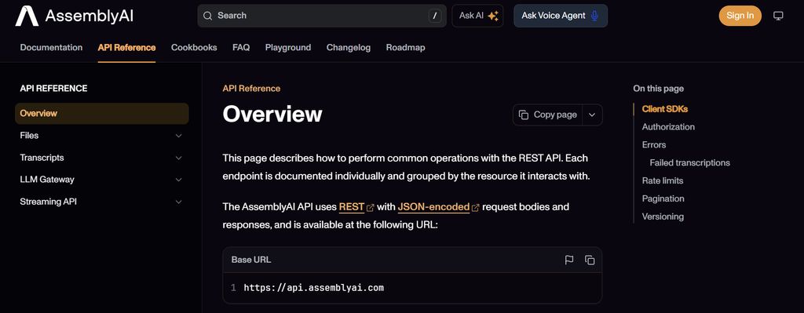Viewport: 804px width, 313px height.
Task: Click the Overview page heading
Action: pos(272,115)
